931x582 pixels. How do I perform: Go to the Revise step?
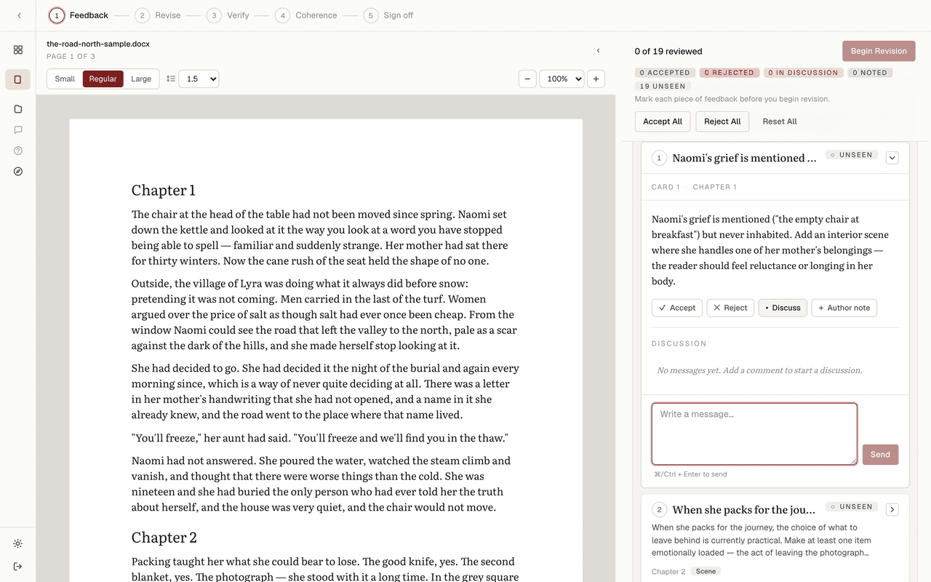point(158,15)
